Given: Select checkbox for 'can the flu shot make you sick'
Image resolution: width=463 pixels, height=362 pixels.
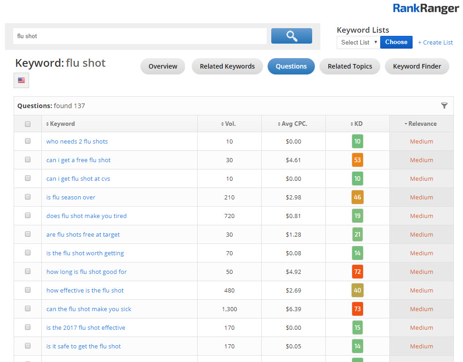Looking at the screenshot, I should 28,309.
